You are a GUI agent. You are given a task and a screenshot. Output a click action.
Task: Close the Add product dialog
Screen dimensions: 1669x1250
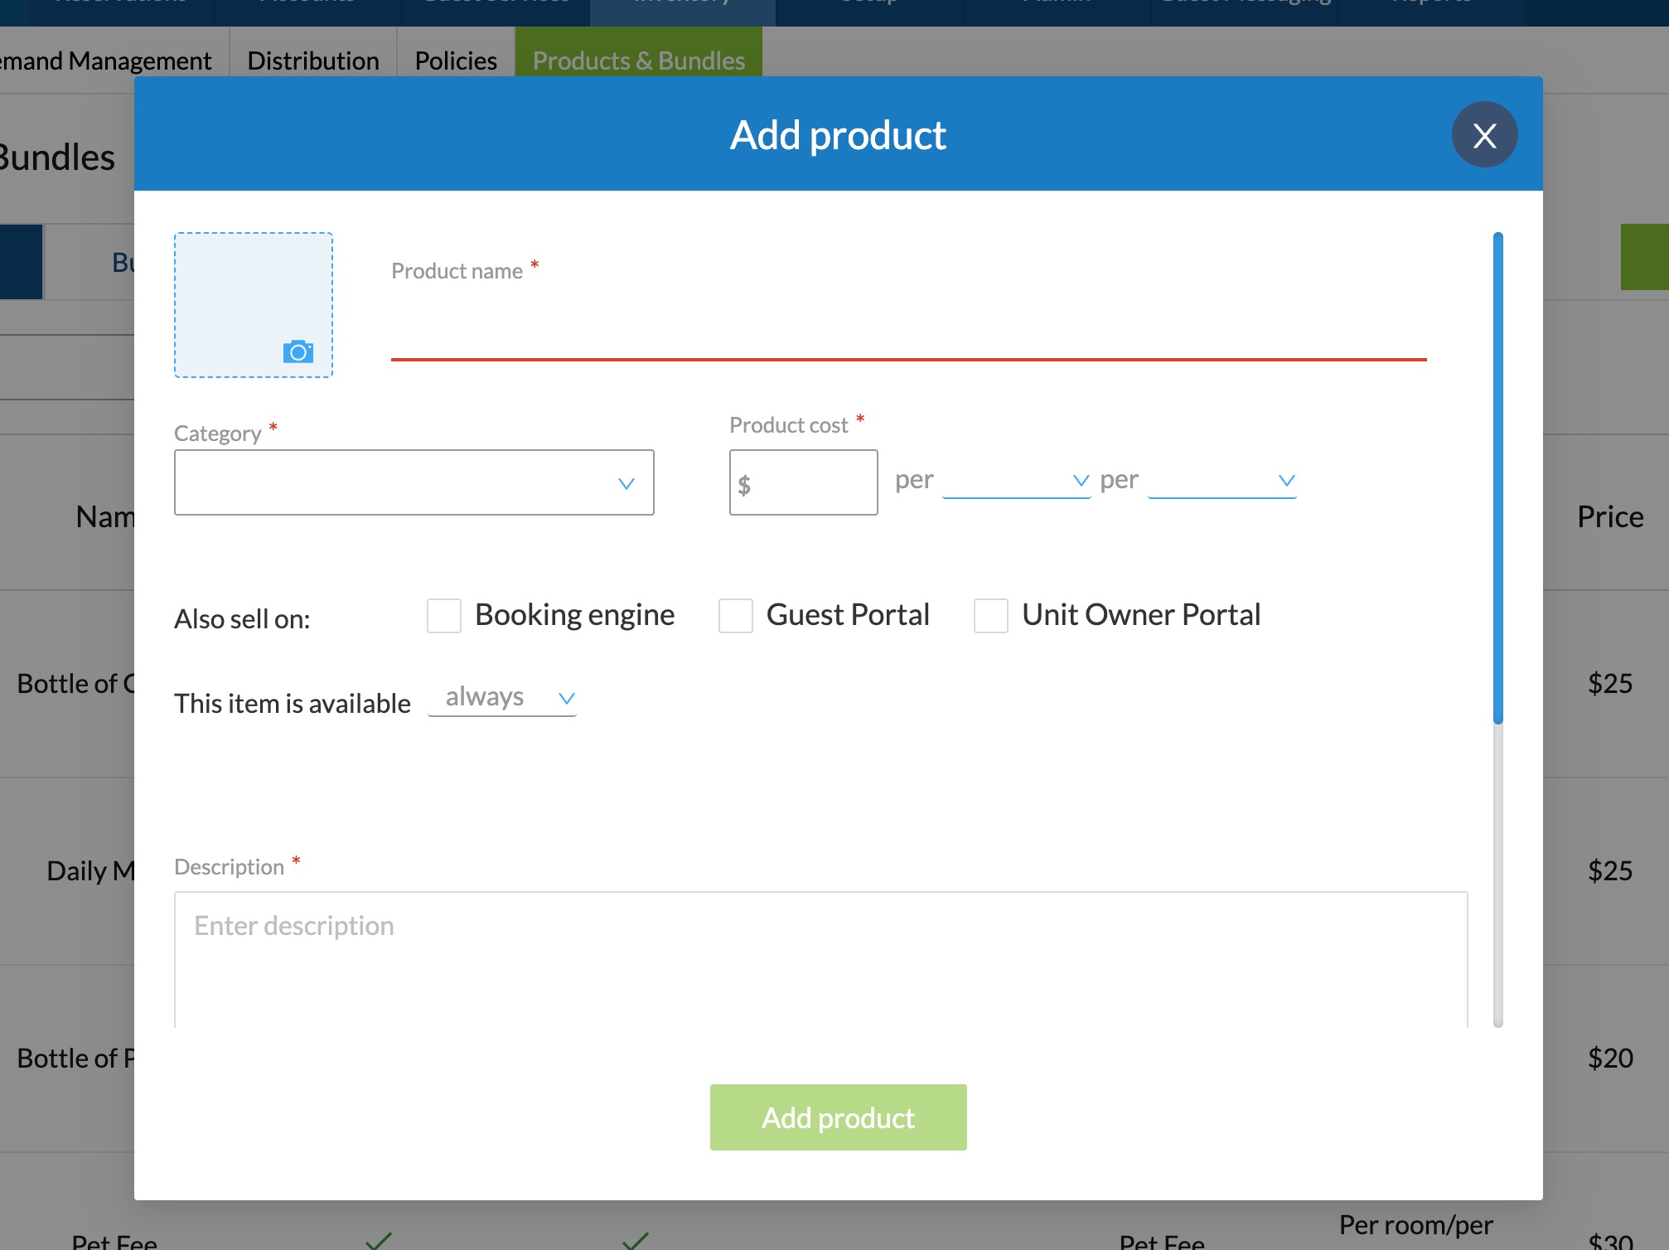pyautogui.click(x=1484, y=135)
